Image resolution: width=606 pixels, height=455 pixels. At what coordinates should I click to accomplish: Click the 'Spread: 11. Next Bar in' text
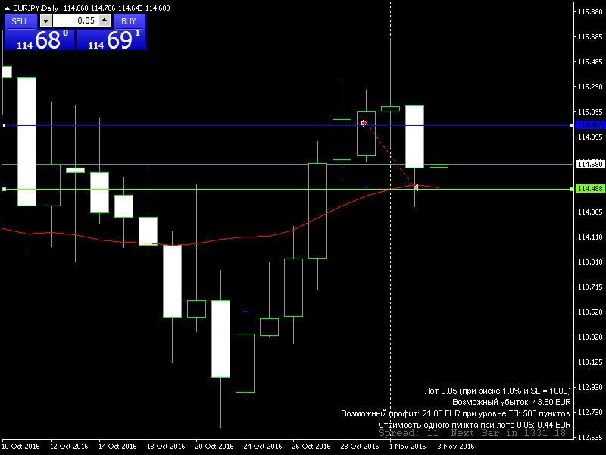(472, 433)
